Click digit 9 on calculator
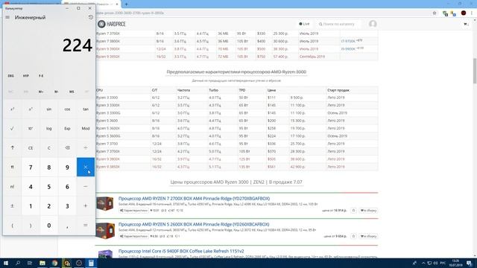Screen dimensions: 477x268 (x=67, y=167)
